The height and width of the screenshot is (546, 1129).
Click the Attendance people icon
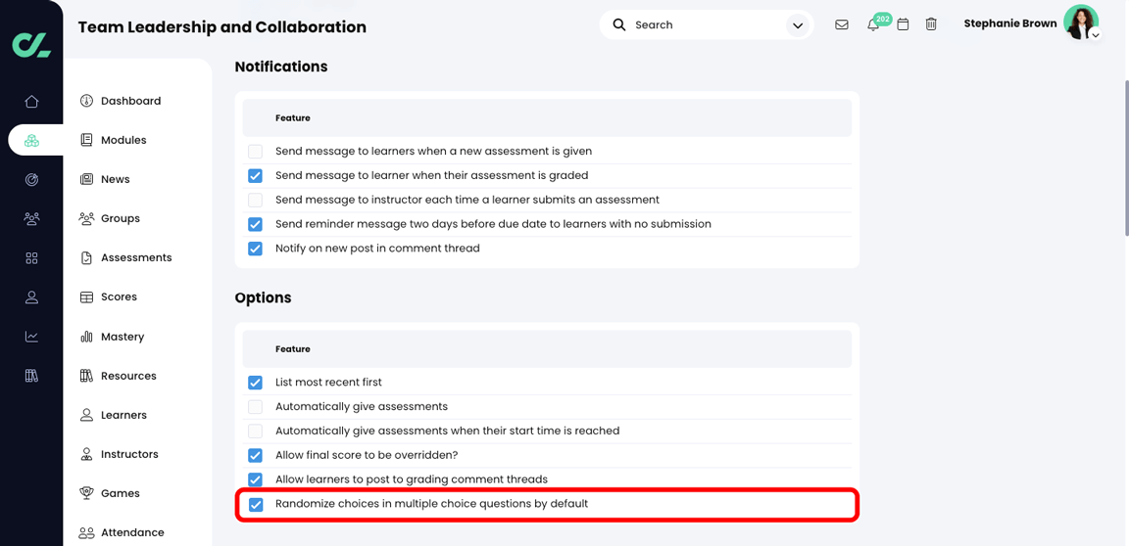(x=86, y=532)
